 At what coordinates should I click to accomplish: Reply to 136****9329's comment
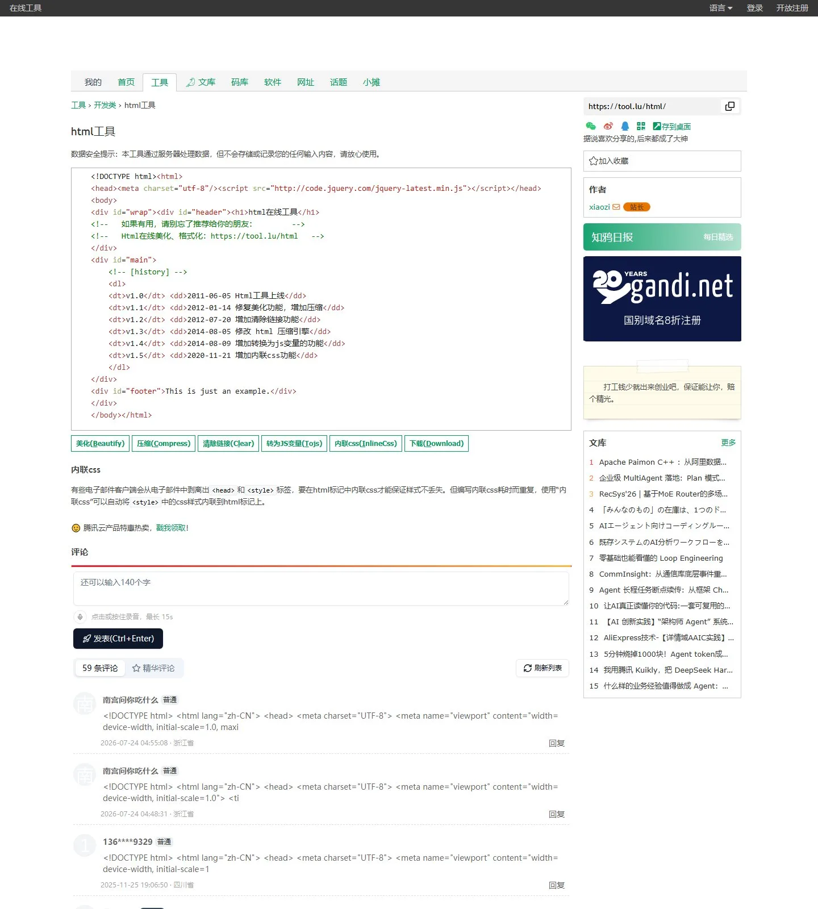[557, 885]
